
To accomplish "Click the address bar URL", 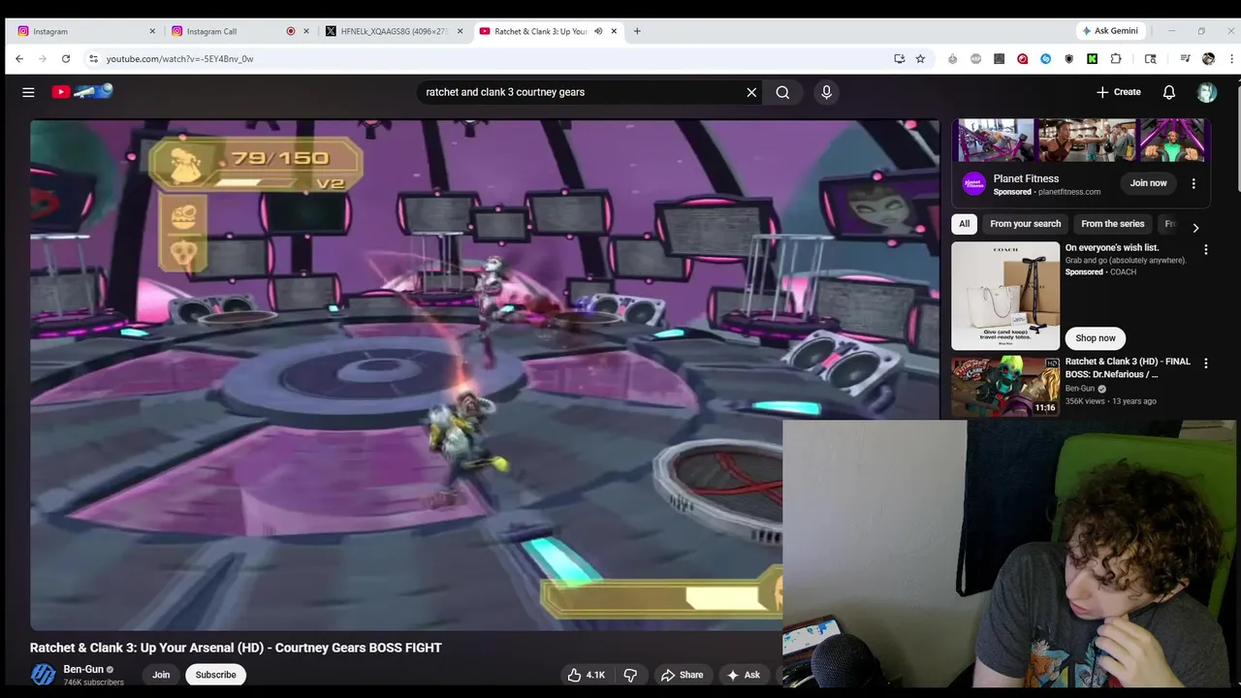I will tap(180, 59).
